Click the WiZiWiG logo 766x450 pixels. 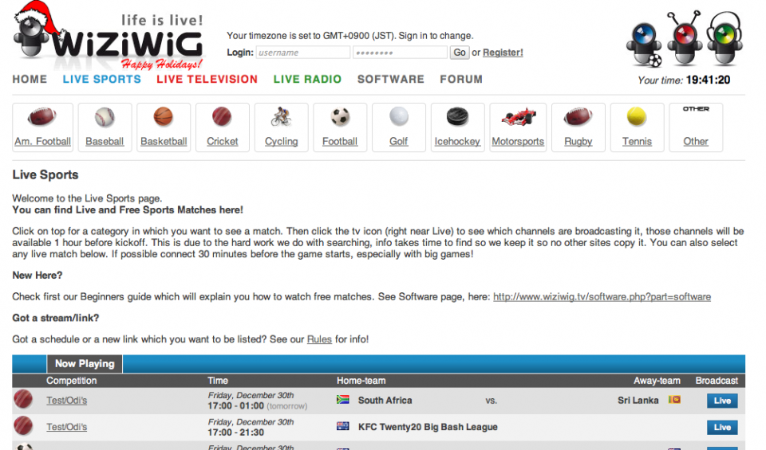[109, 37]
